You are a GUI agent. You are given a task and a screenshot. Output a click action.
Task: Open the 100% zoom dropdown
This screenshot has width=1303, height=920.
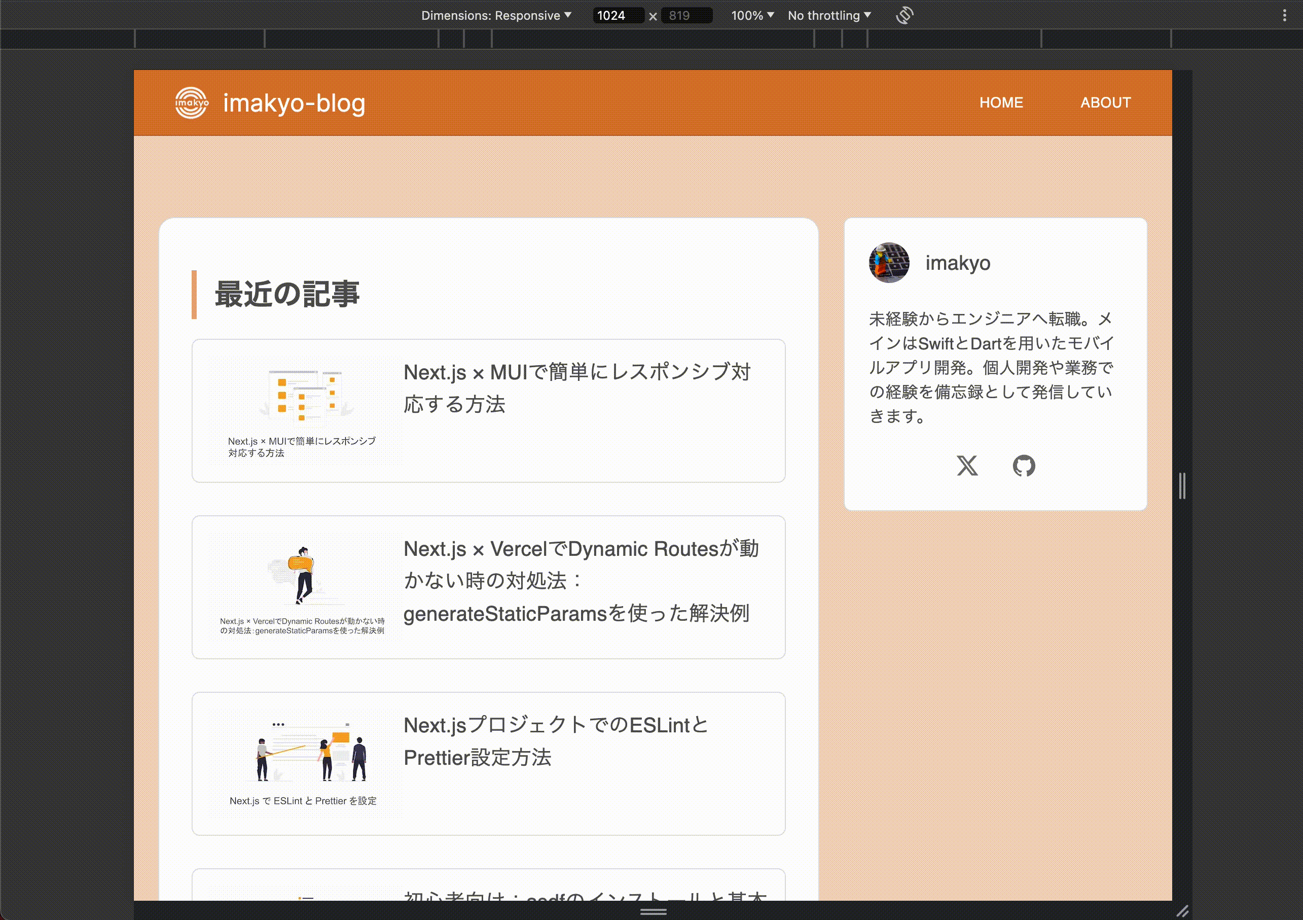(x=752, y=15)
